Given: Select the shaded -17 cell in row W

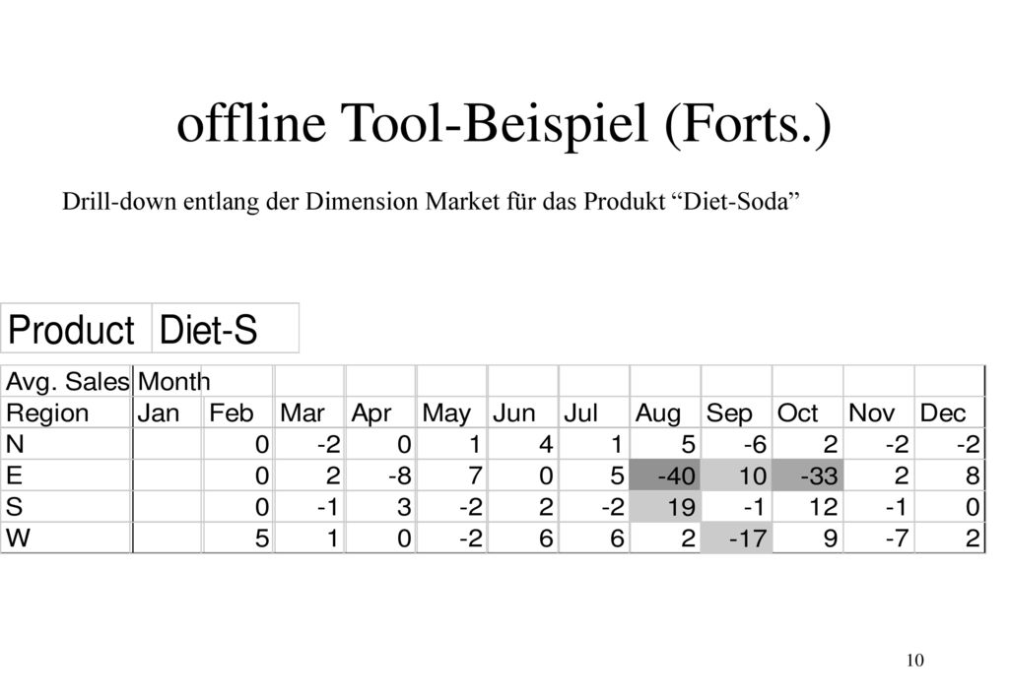Looking at the screenshot, I should tap(737, 538).
